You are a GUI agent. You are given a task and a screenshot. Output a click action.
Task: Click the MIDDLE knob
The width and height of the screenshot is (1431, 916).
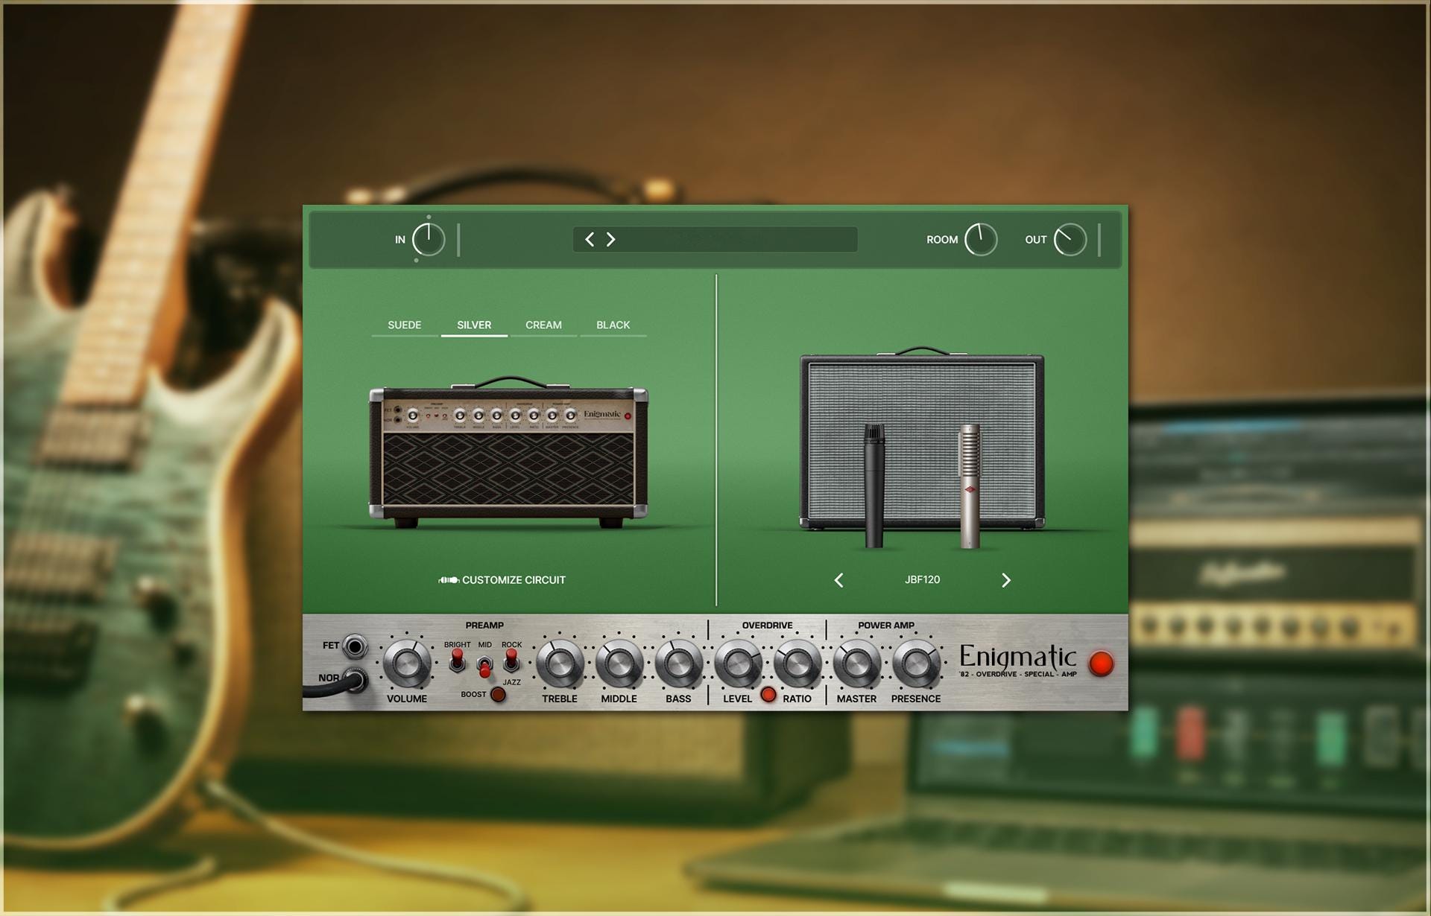click(x=619, y=663)
